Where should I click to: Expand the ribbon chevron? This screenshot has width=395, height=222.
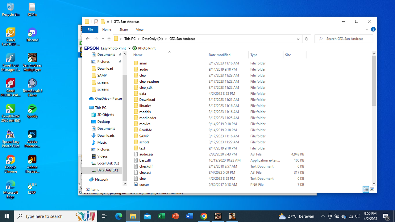click(367, 29)
